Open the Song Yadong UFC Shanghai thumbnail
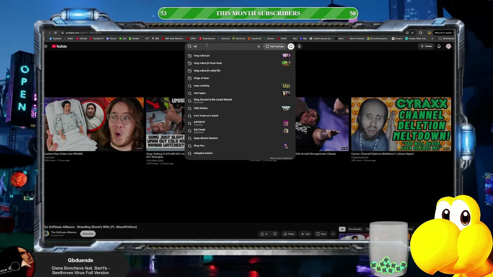This screenshot has width=493, height=277. point(165,124)
